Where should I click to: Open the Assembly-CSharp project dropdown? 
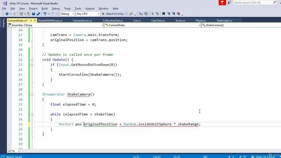[x=56, y=25]
